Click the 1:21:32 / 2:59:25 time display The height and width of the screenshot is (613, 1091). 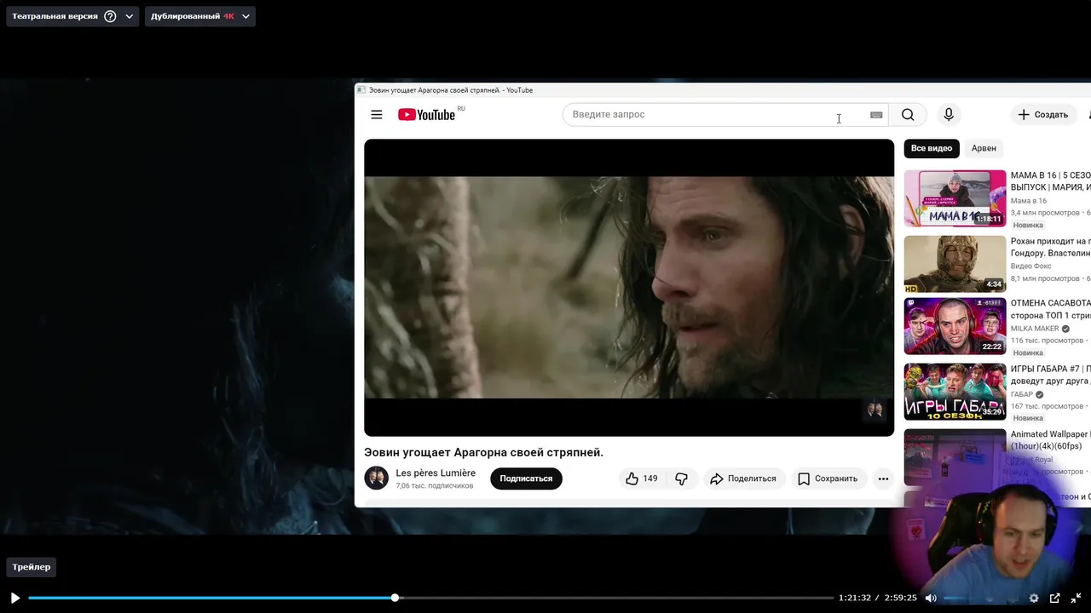point(878,598)
